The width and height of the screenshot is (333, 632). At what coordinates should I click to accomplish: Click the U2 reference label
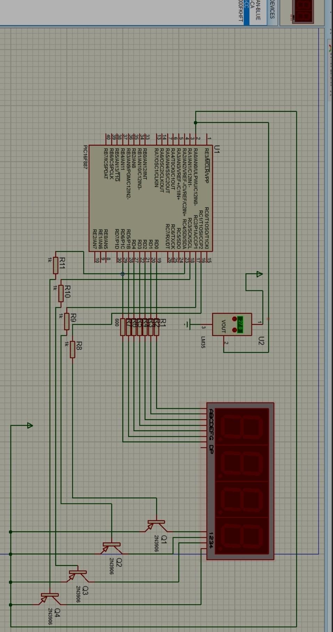(x=262, y=341)
